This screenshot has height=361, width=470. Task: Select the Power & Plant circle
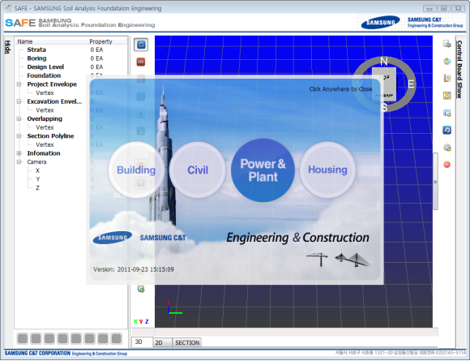tap(263, 170)
